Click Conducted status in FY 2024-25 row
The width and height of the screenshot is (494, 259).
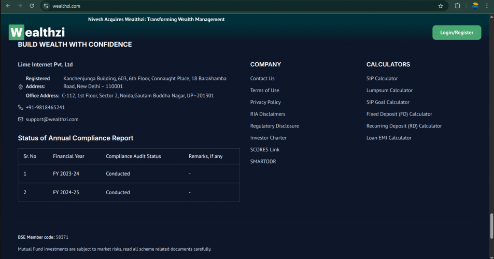(118, 192)
